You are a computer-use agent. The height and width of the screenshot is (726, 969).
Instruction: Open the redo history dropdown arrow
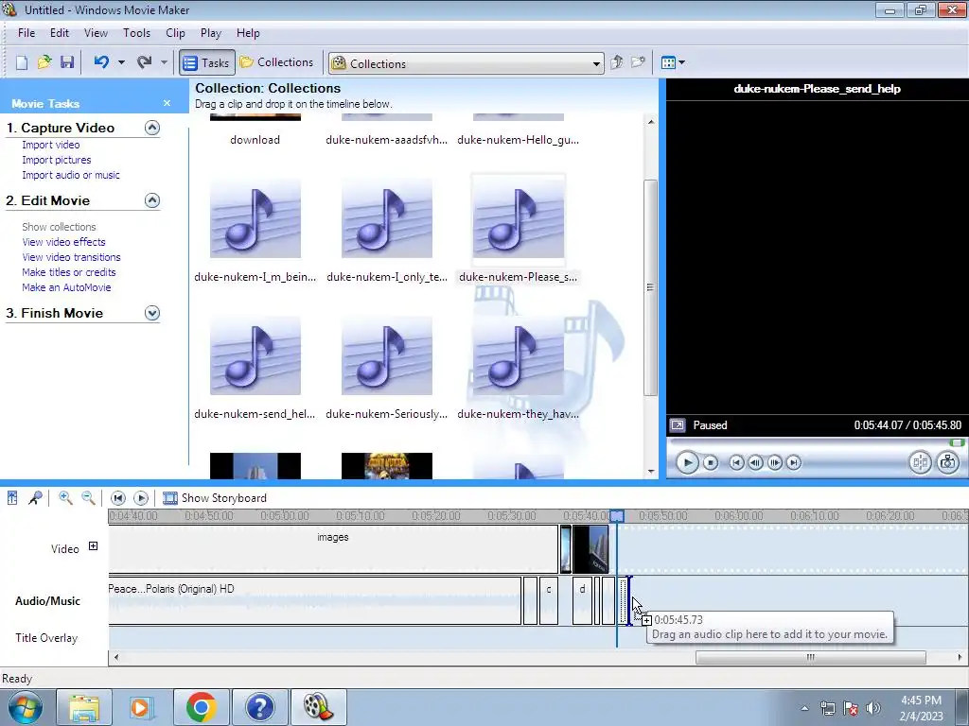tap(164, 62)
